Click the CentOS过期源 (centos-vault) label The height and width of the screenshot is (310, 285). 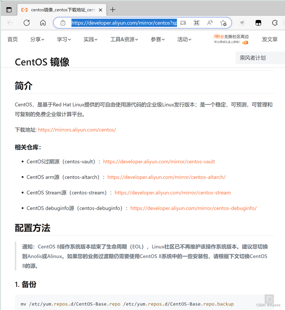61,162
